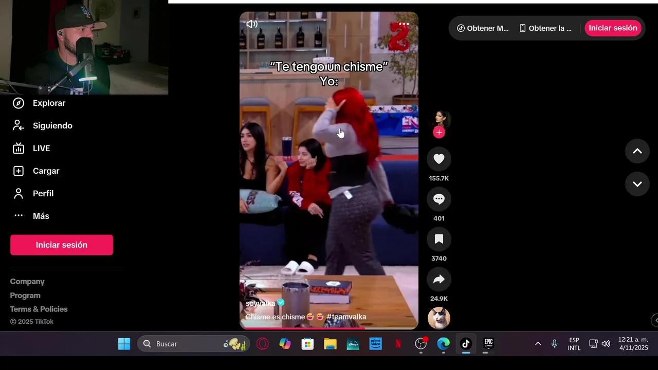Viewport: 658px width, 370px height.
Task: Open network settings tray icon
Action: (x=593, y=344)
